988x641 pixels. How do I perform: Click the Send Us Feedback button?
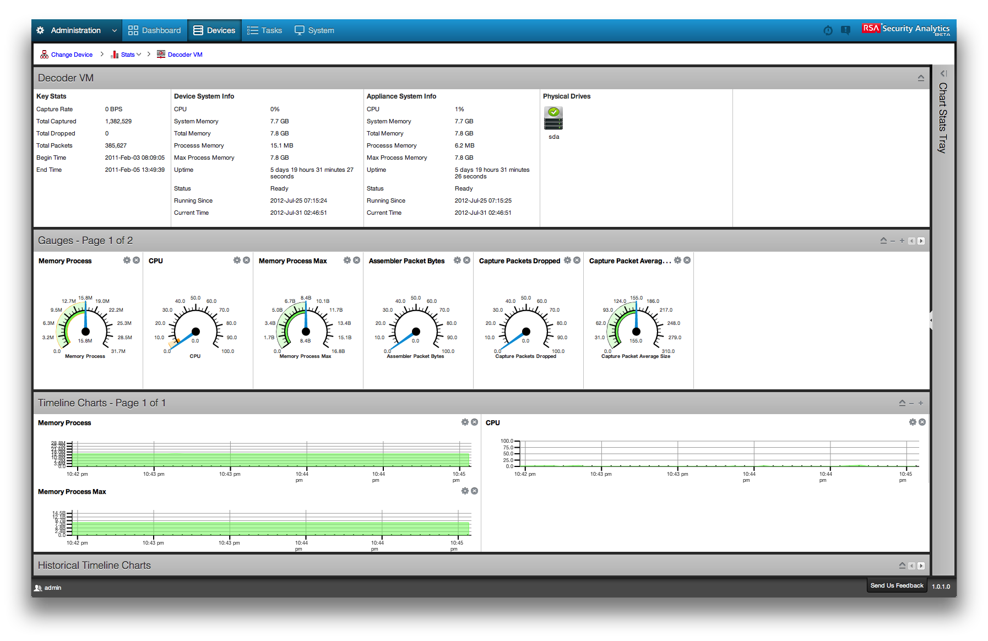pyautogui.click(x=896, y=585)
